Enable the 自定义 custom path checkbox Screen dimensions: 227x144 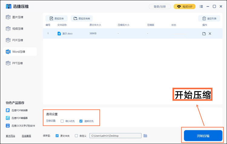click(76, 136)
